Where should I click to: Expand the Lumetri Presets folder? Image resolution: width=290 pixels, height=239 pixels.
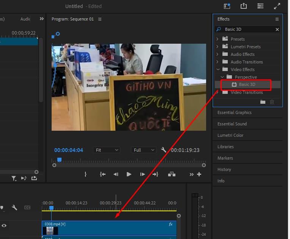click(217, 47)
